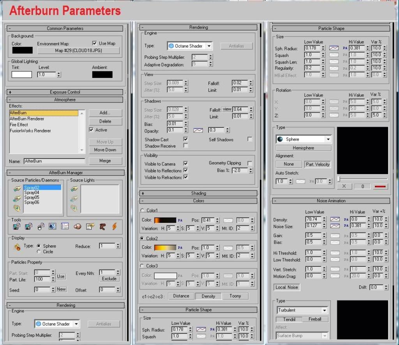Image resolution: width=399 pixels, height=345 pixels.
Task: Click the first disk-and-page icon in Tools
Action: click(x=17, y=226)
